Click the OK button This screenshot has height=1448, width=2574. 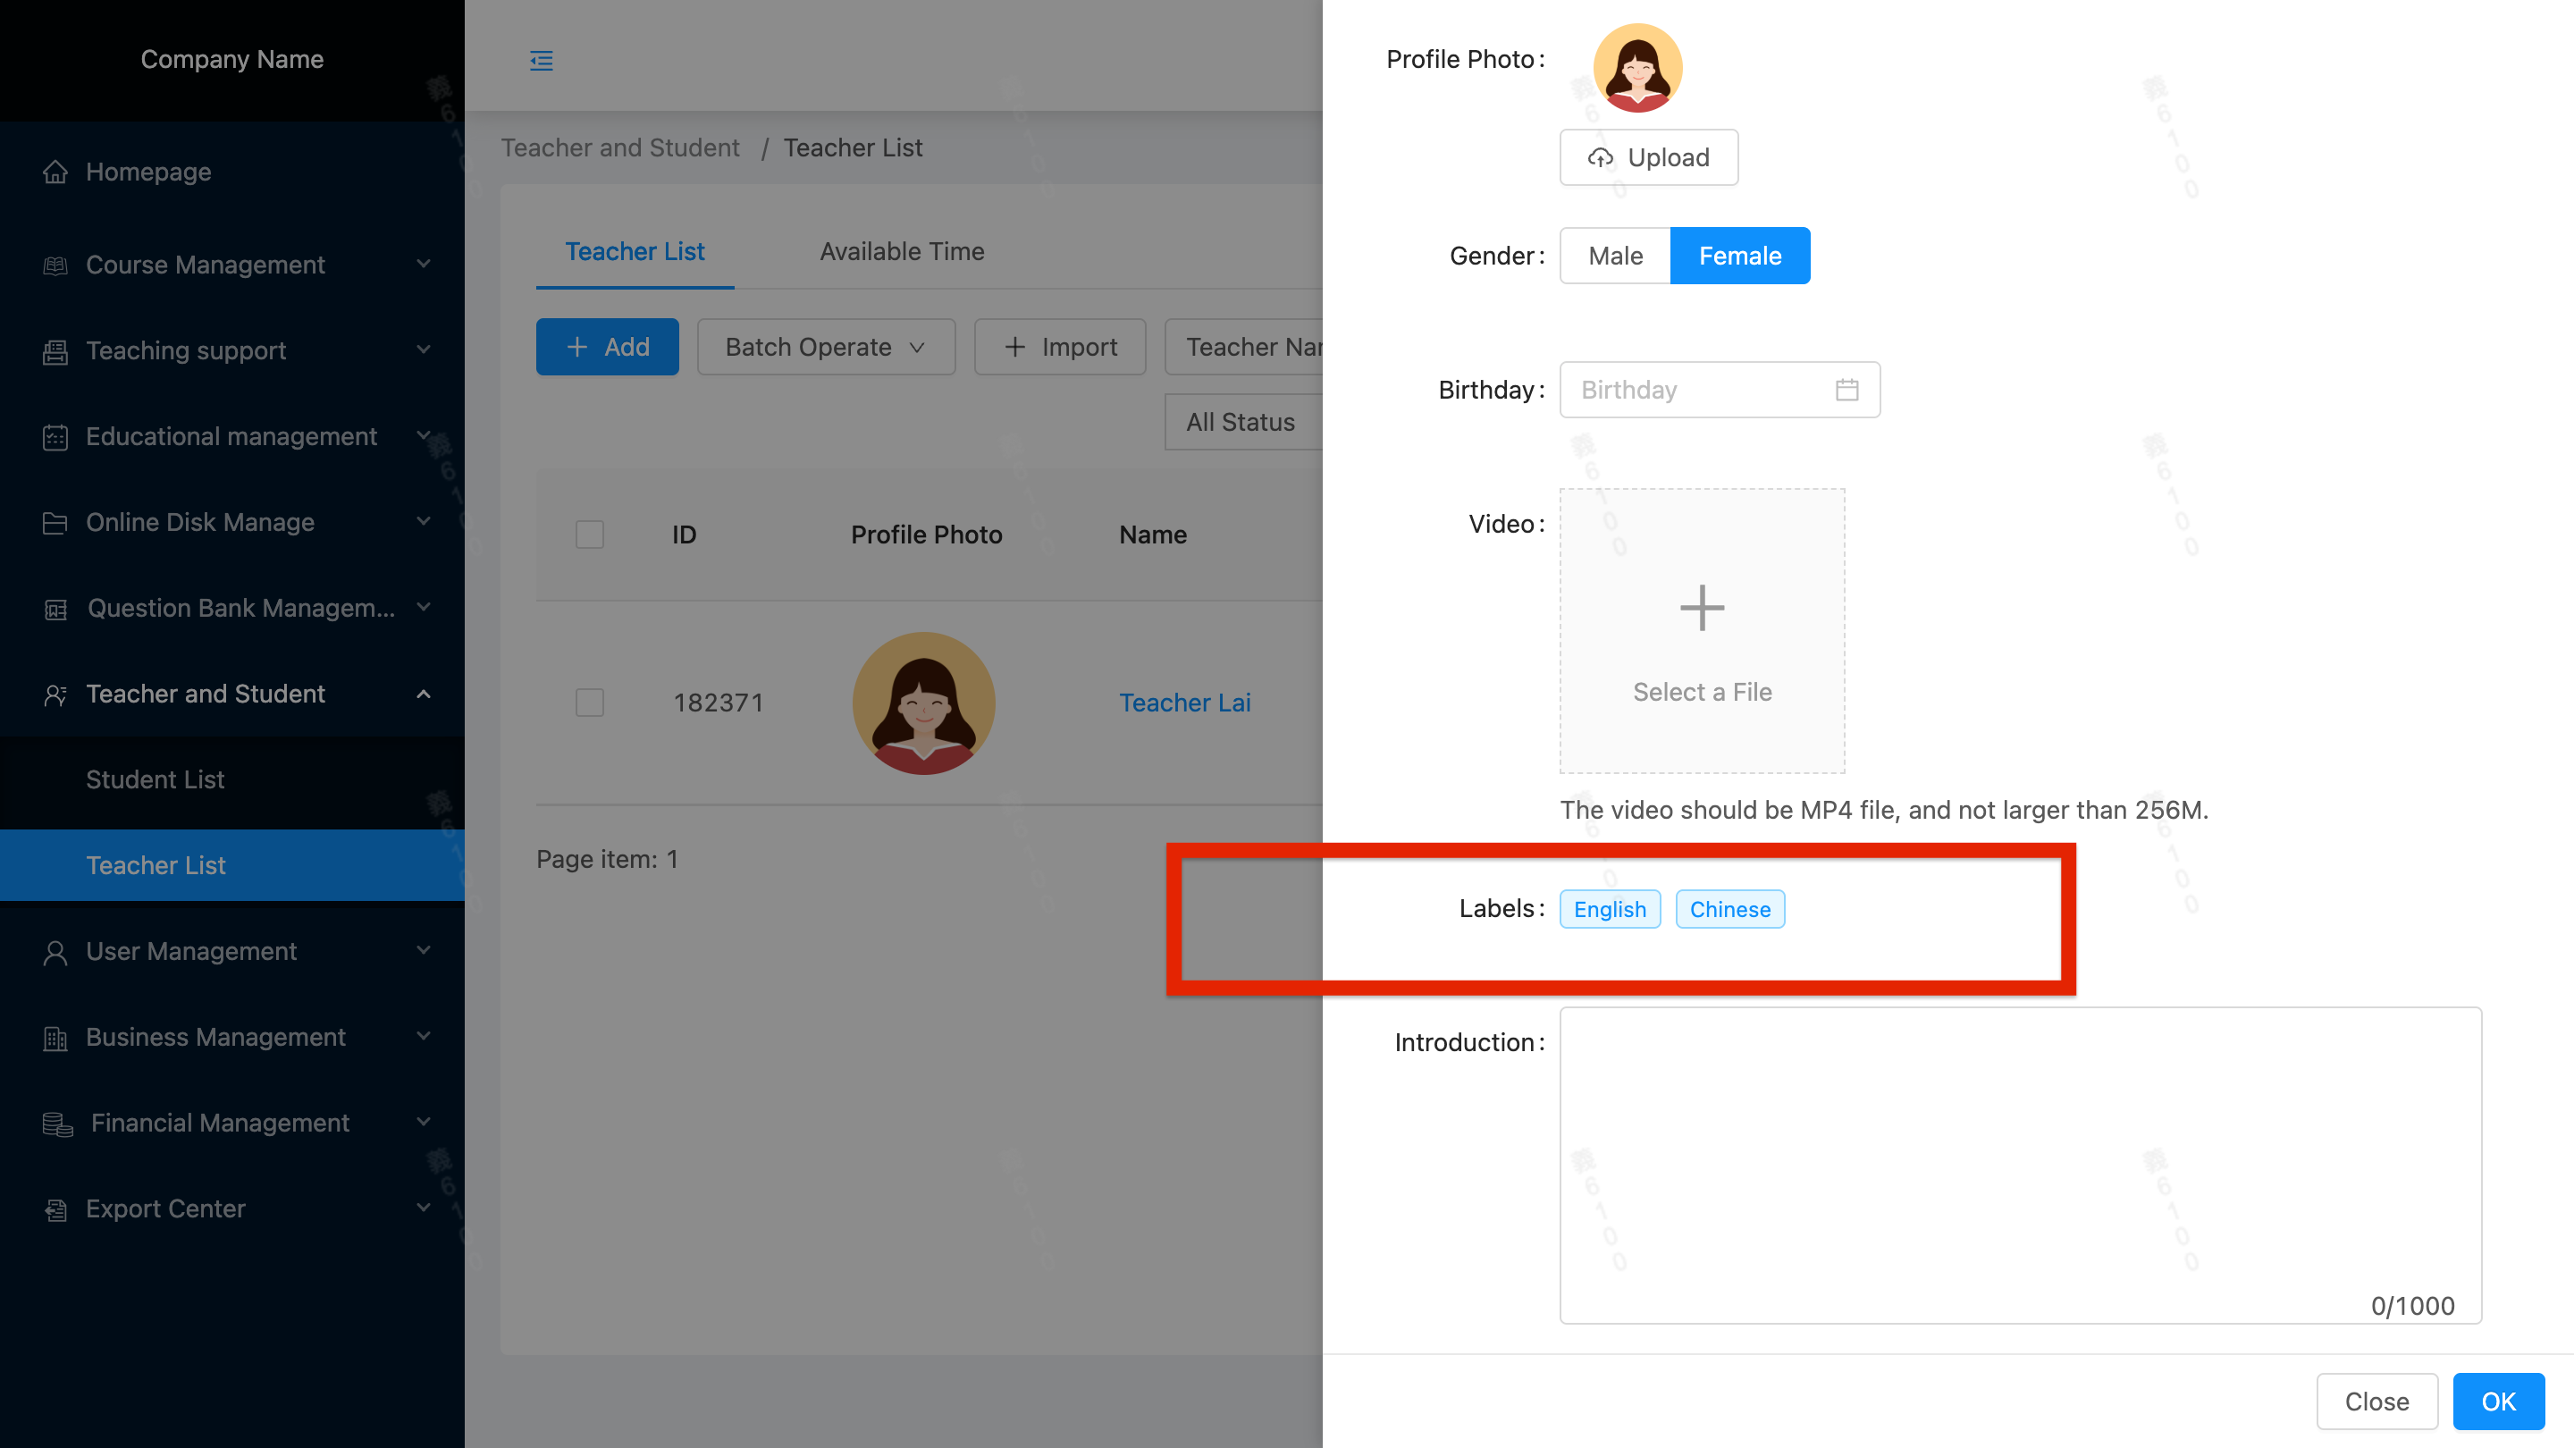pos(2497,1401)
